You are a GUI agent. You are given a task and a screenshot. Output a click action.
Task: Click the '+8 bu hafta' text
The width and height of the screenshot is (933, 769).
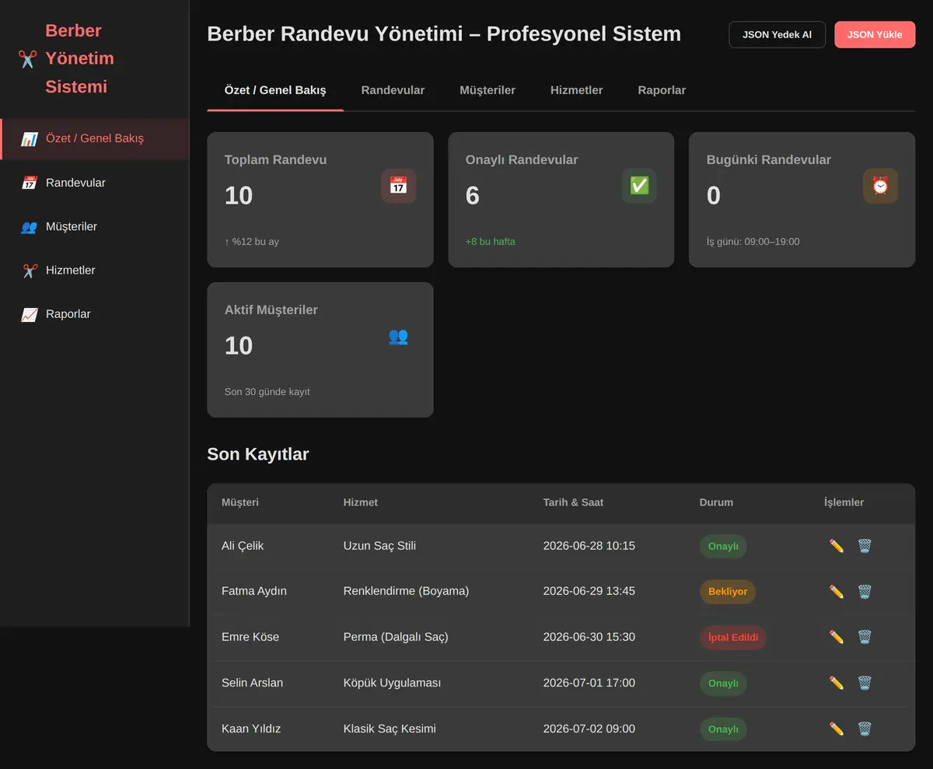[x=490, y=242]
